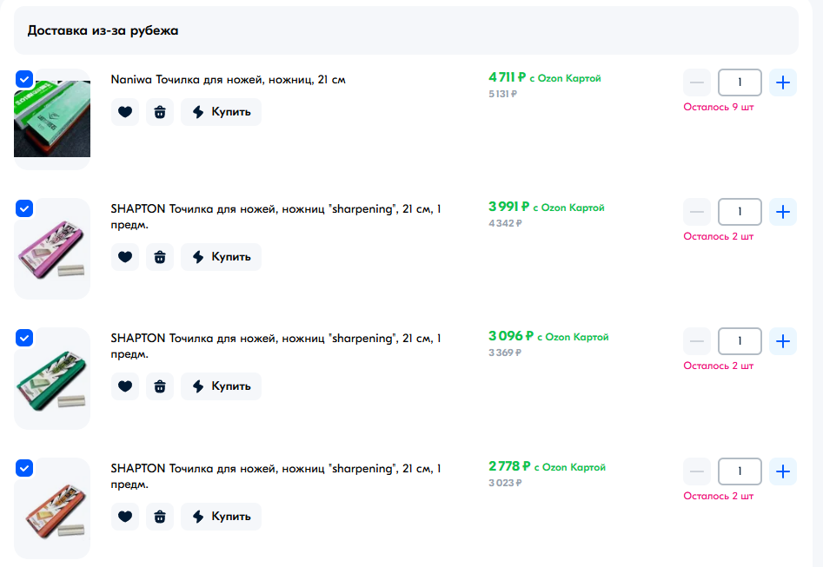Remove the 3 991 ₽ SHAPTON item
This screenshot has height=567, width=823.
click(x=160, y=257)
